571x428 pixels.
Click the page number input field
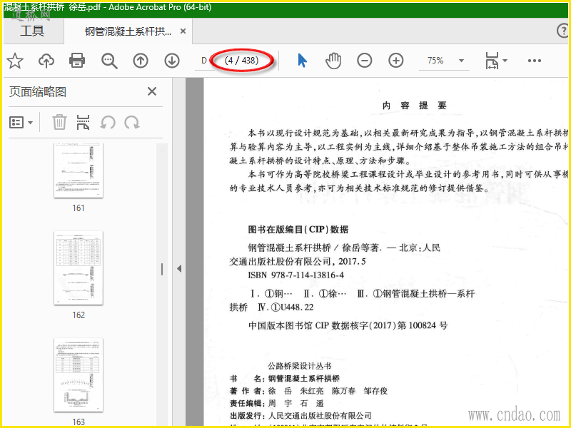click(205, 61)
